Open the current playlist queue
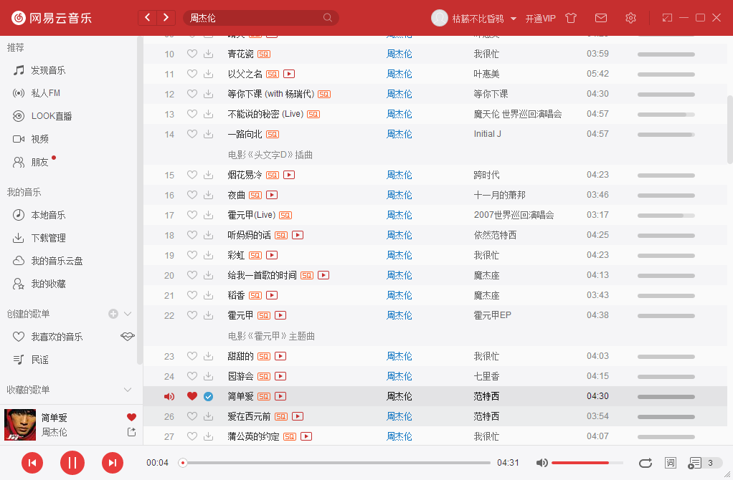This screenshot has width=733, height=480. 694,463
